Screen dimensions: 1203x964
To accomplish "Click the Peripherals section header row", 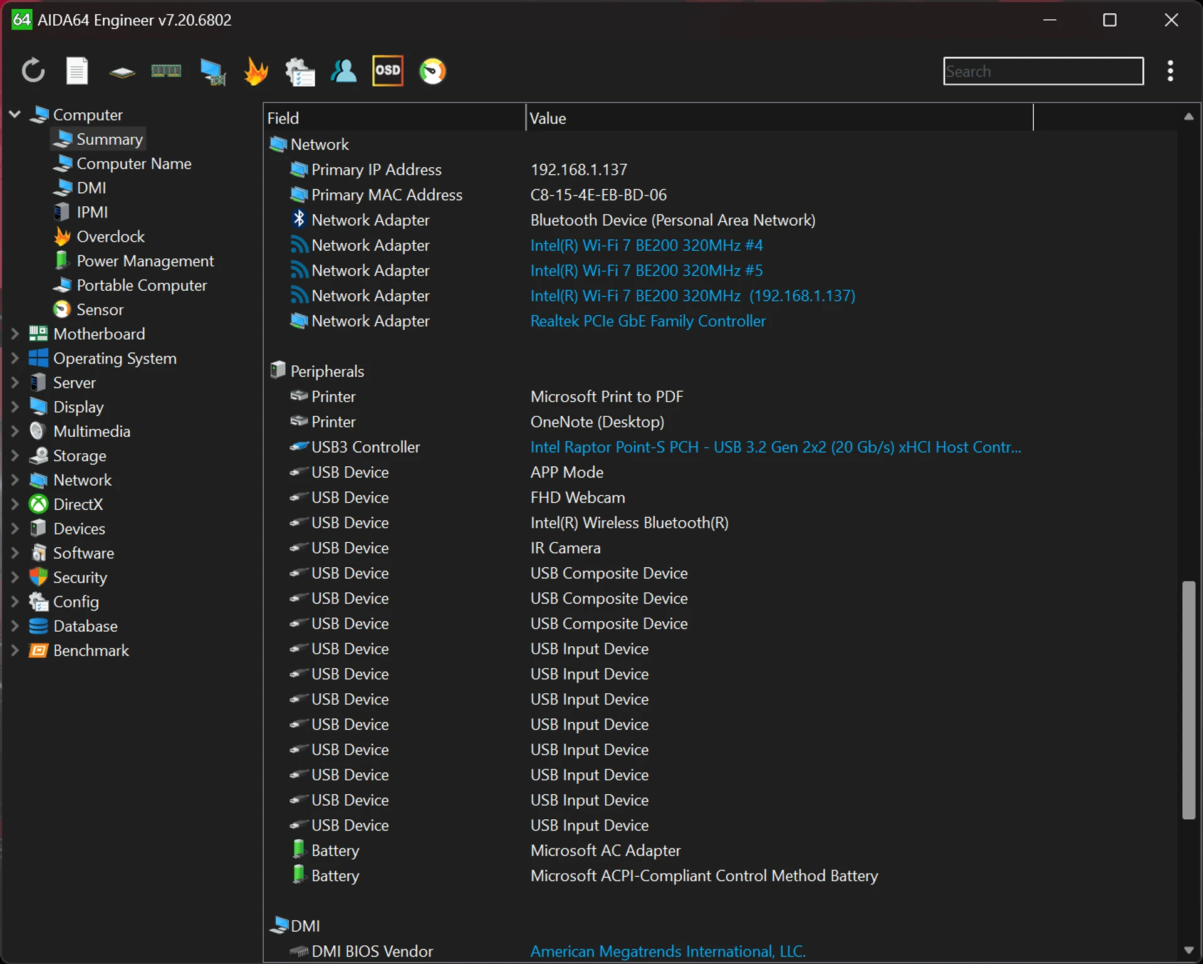I will [x=721, y=371].
